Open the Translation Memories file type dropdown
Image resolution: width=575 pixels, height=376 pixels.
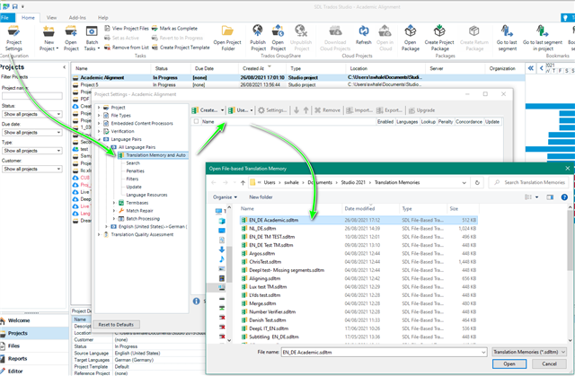529,353
